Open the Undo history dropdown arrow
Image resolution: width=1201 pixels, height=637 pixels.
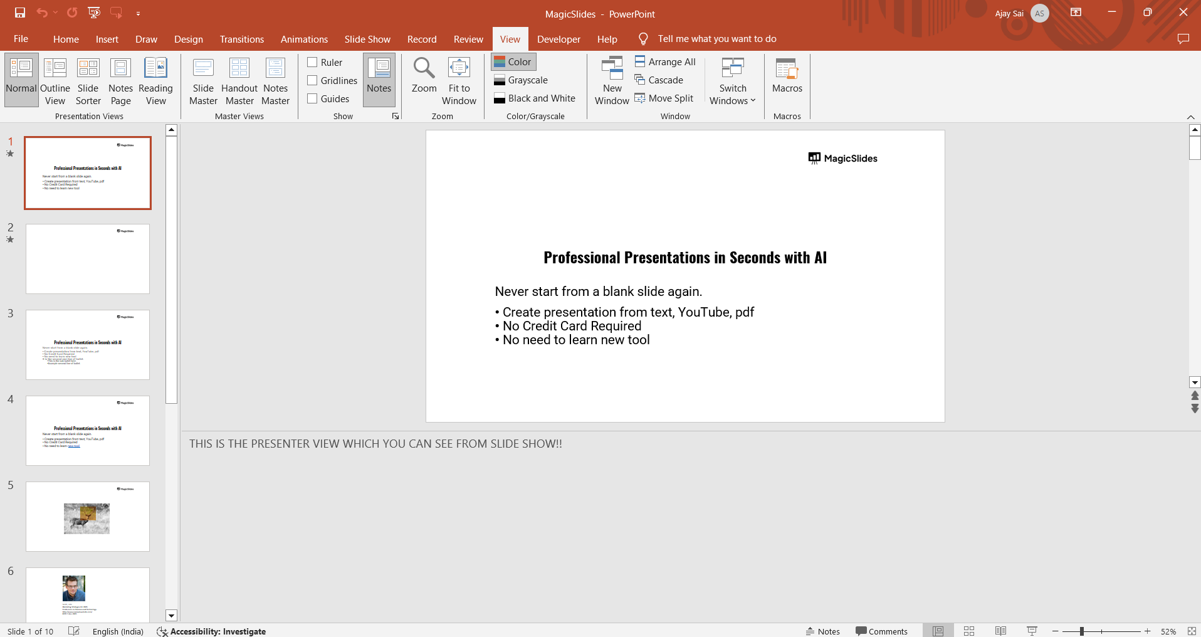coord(55,13)
